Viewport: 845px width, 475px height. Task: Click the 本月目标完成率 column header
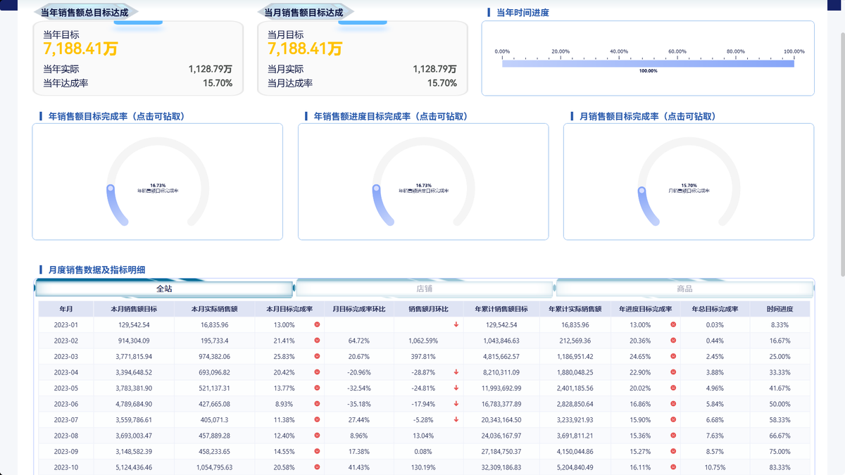[289, 309]
